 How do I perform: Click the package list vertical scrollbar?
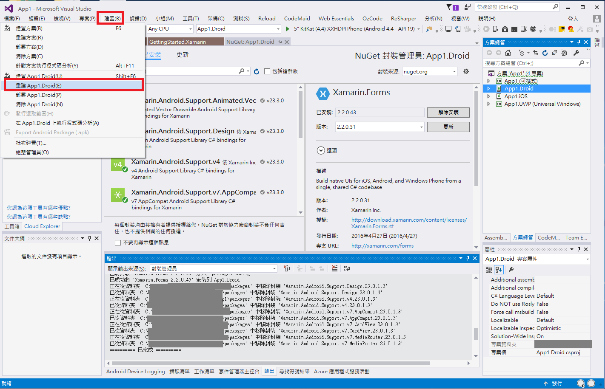tap(301, 115)
